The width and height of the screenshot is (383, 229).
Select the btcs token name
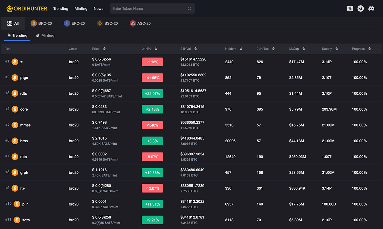[x=24, y=141]
